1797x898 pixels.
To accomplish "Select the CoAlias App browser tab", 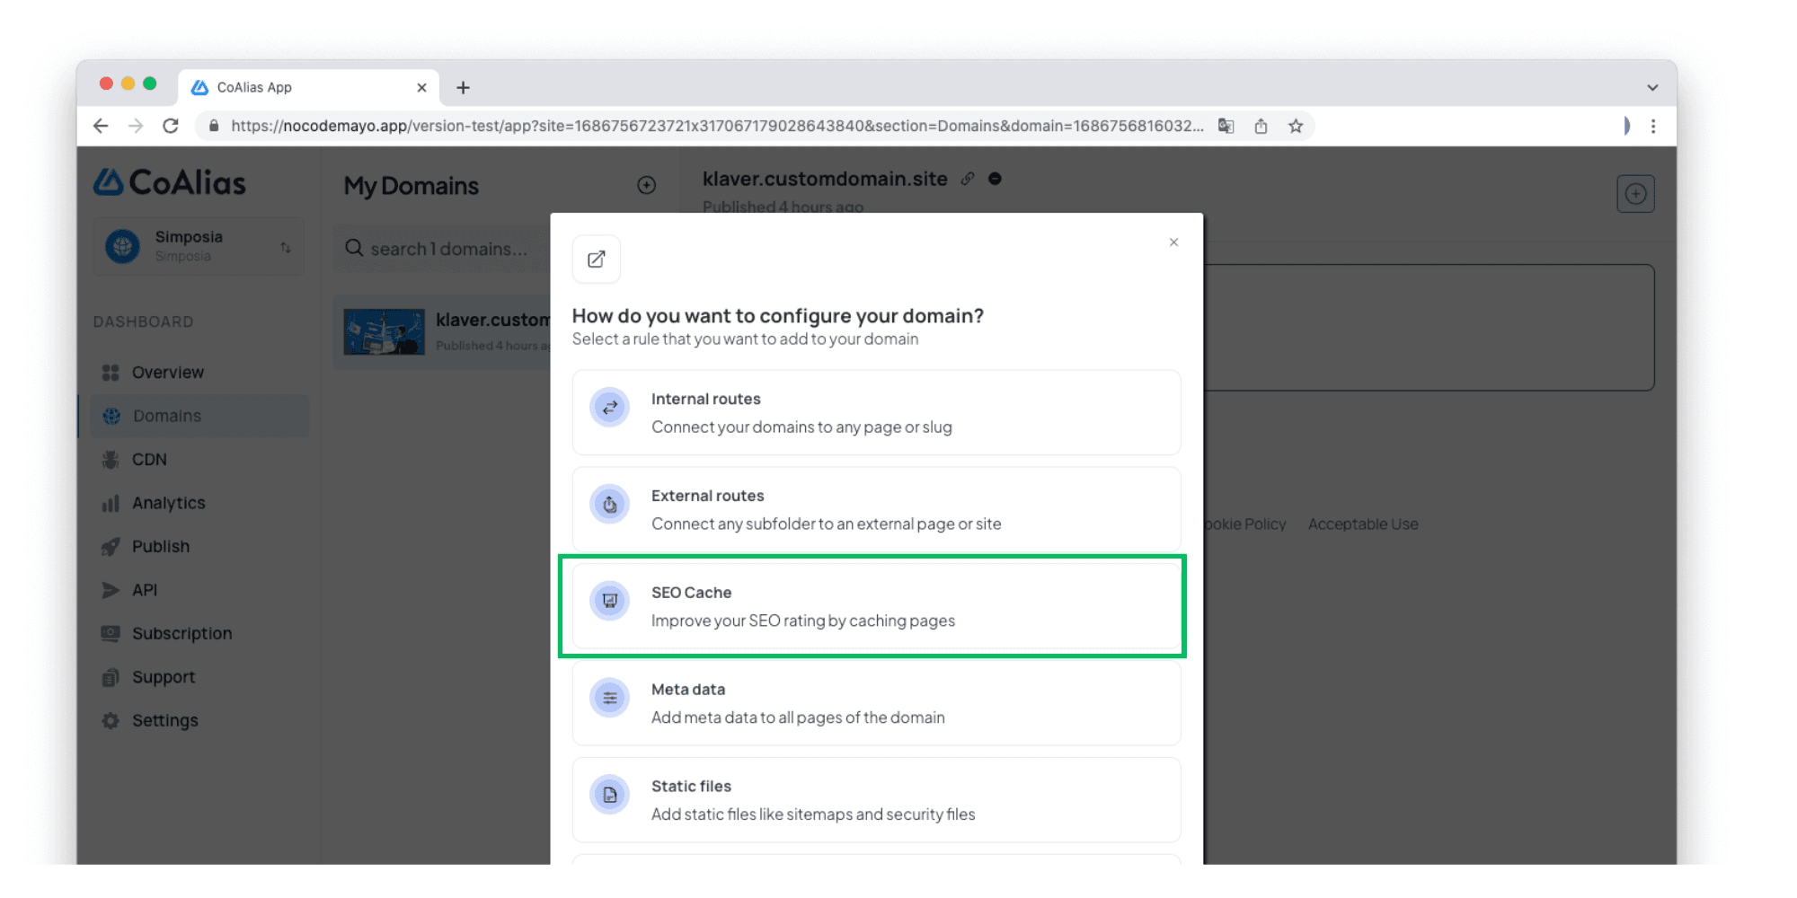I will click(x=308, y=88).
